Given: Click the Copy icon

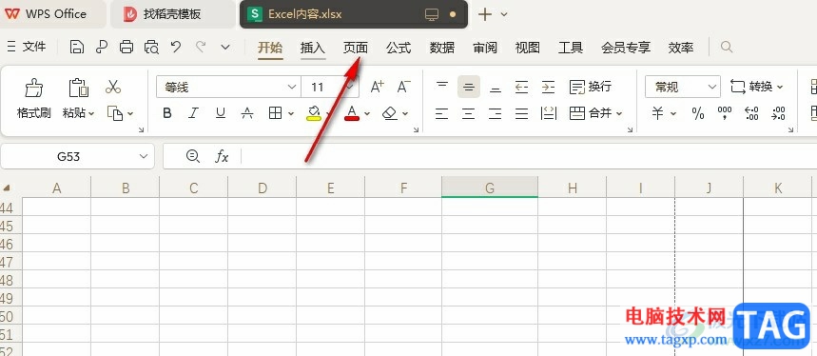Looking at the screenshot, I should 115,113.
